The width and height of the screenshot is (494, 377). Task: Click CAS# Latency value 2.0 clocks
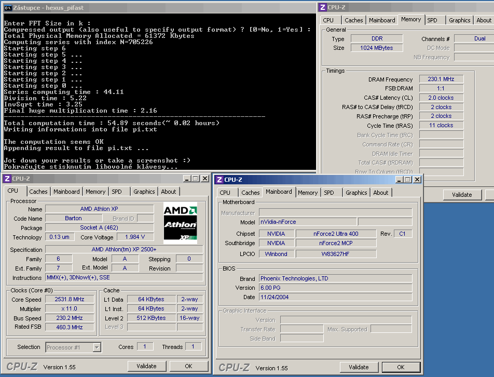coord(441,98)
